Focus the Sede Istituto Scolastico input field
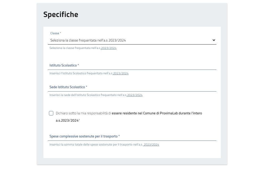Image resolution: width=260 pixels, height=170 pixels. (x=133, y=87)
